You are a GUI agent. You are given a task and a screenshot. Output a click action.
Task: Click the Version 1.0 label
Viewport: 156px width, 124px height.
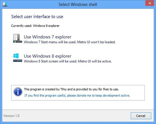12,116
